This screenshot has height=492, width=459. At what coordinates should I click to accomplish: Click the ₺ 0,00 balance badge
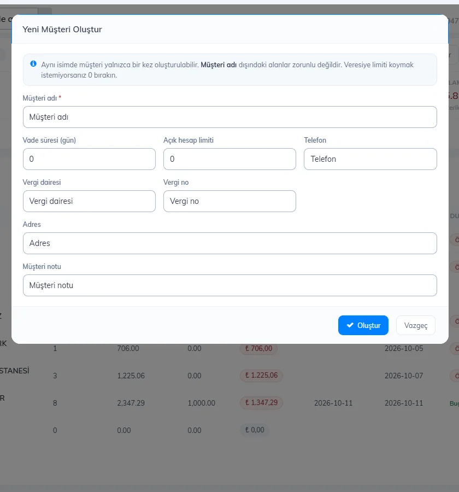point(255,430)
